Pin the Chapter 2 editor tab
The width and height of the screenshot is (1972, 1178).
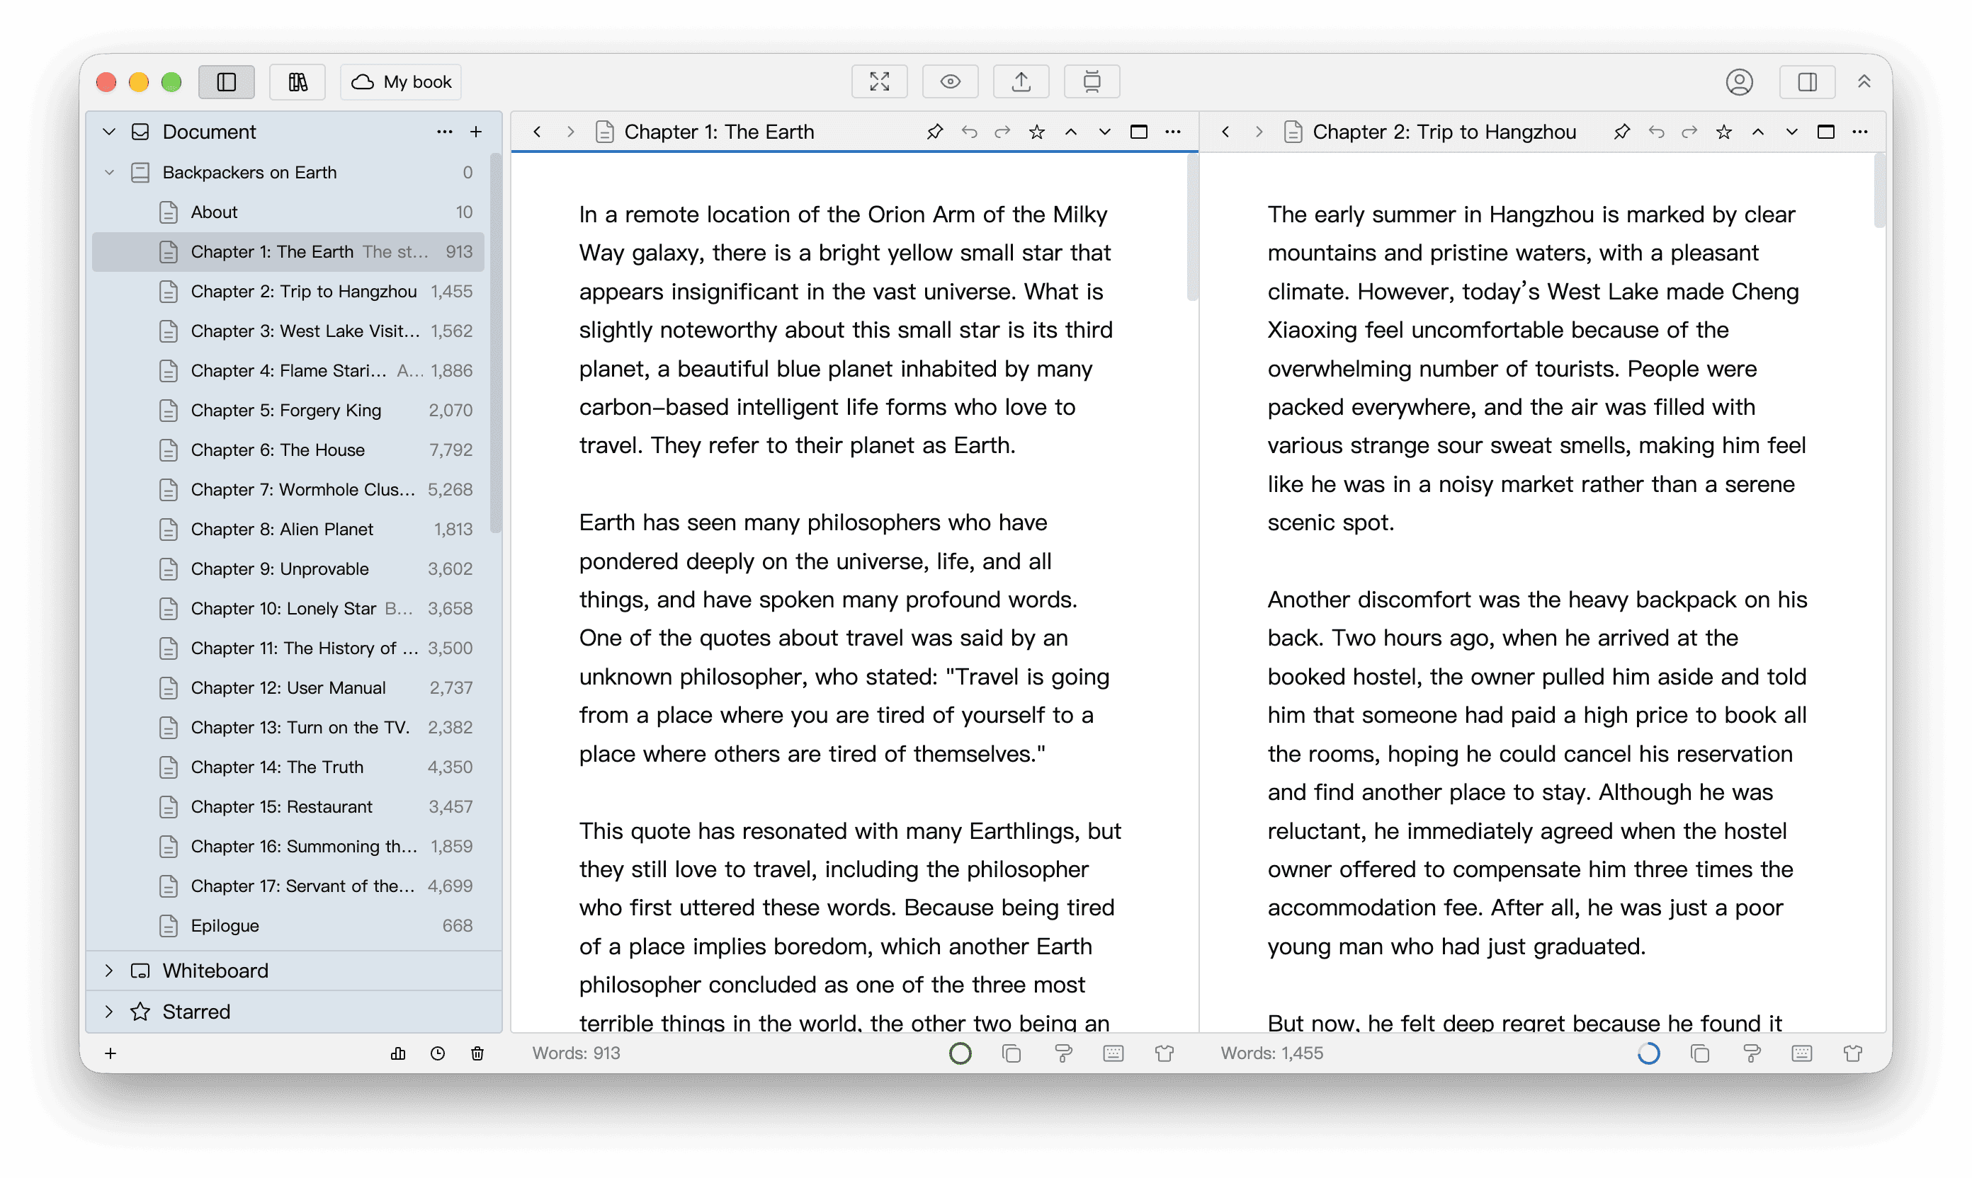(1622, 132)
